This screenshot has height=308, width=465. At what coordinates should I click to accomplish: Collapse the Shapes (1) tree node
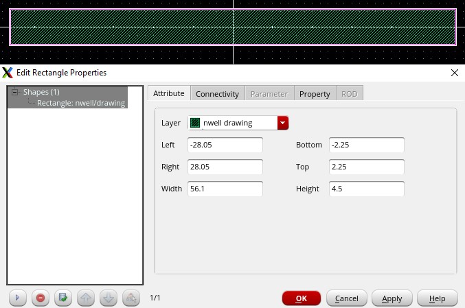point(14,92)
